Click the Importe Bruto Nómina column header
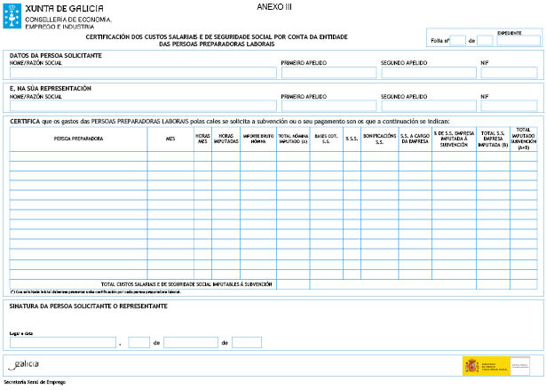Screen dimensions: 546x390 pyautogui.click(x=257, y=139)
